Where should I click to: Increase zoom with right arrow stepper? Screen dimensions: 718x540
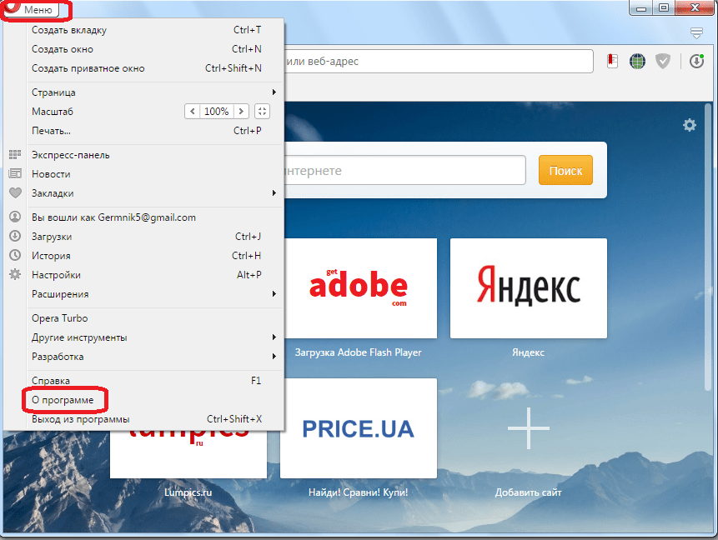(241, 111)
